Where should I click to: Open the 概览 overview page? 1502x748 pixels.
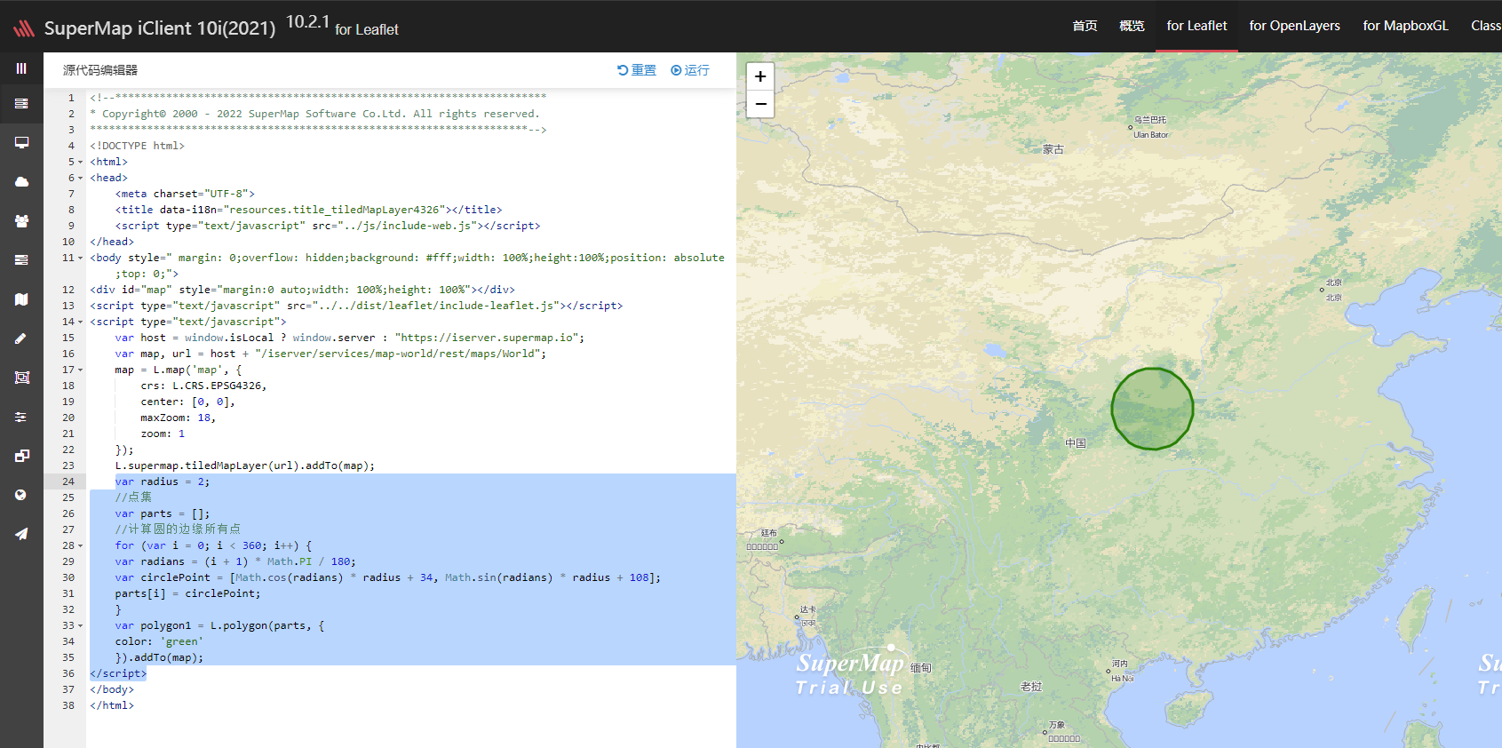tap(1132, 26)
